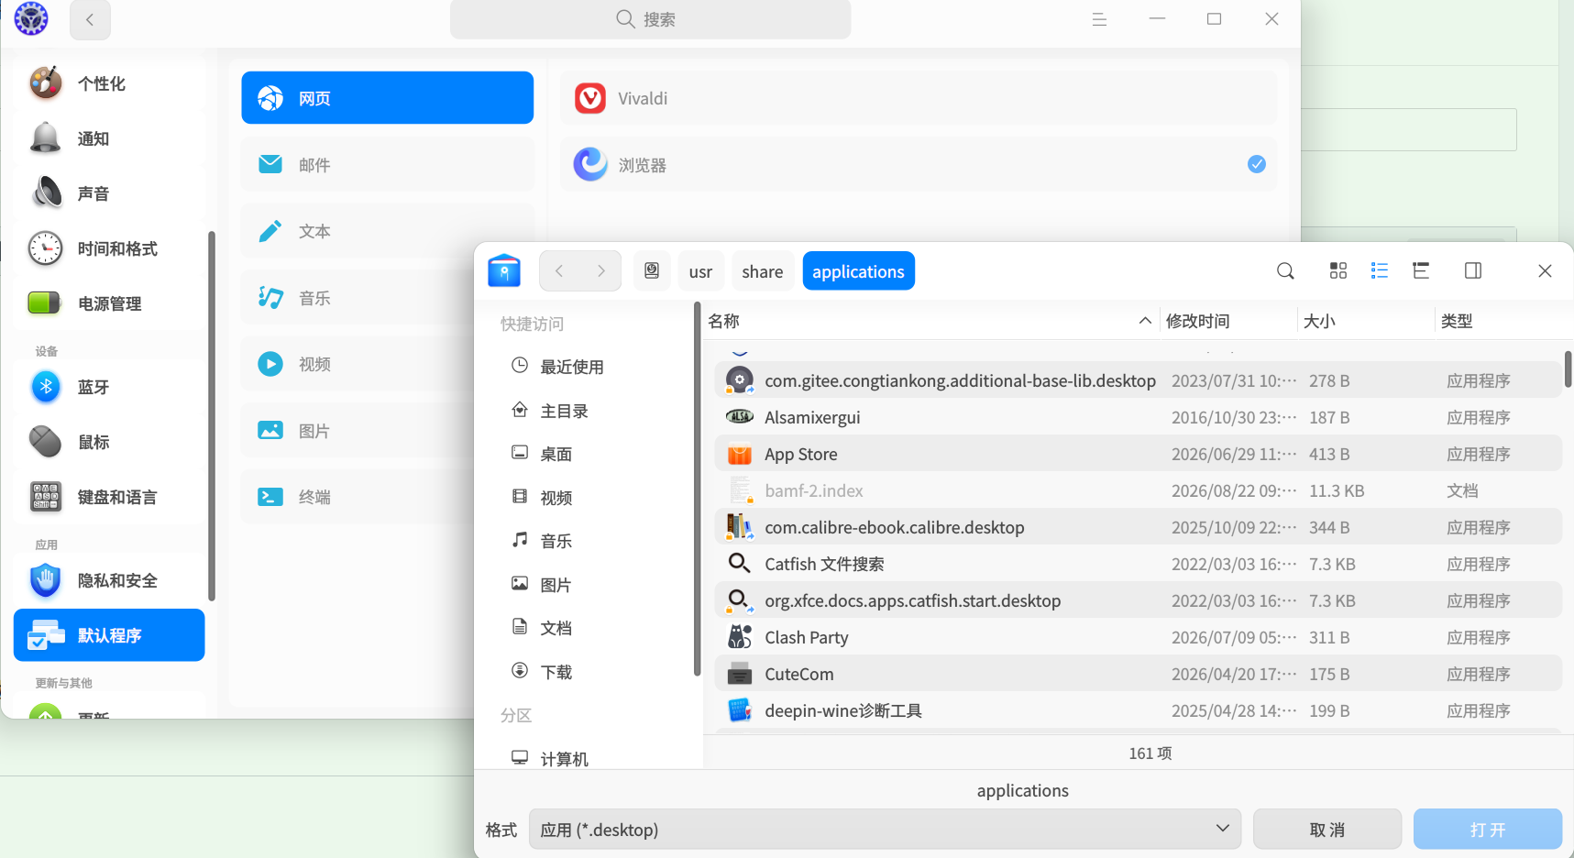Sort file list by 修改时间 column
The width and height of the screenshot is (1574, 858).
pos(1197,322)
